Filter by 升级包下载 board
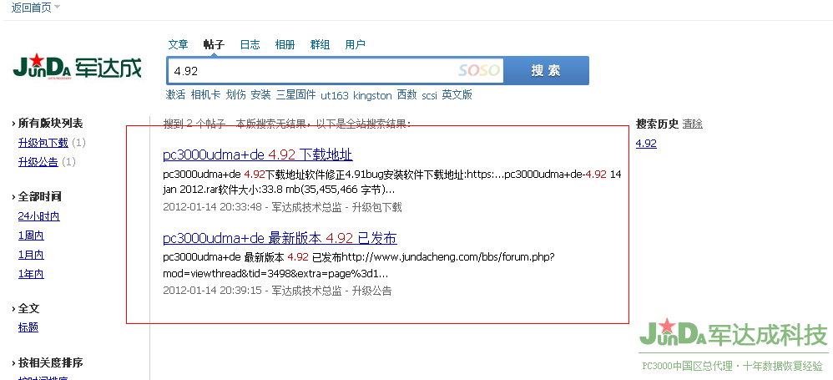Viewport: 833px width, 380px height. tap(43, 143)
